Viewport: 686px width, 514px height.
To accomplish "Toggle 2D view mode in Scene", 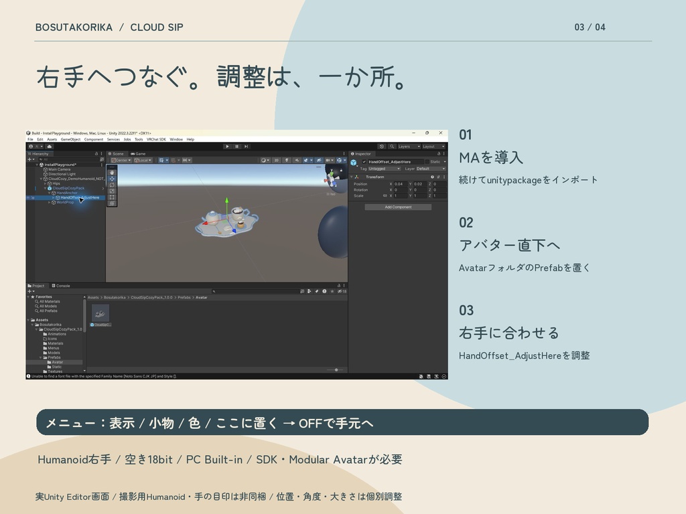I will [x=276, y=161].
